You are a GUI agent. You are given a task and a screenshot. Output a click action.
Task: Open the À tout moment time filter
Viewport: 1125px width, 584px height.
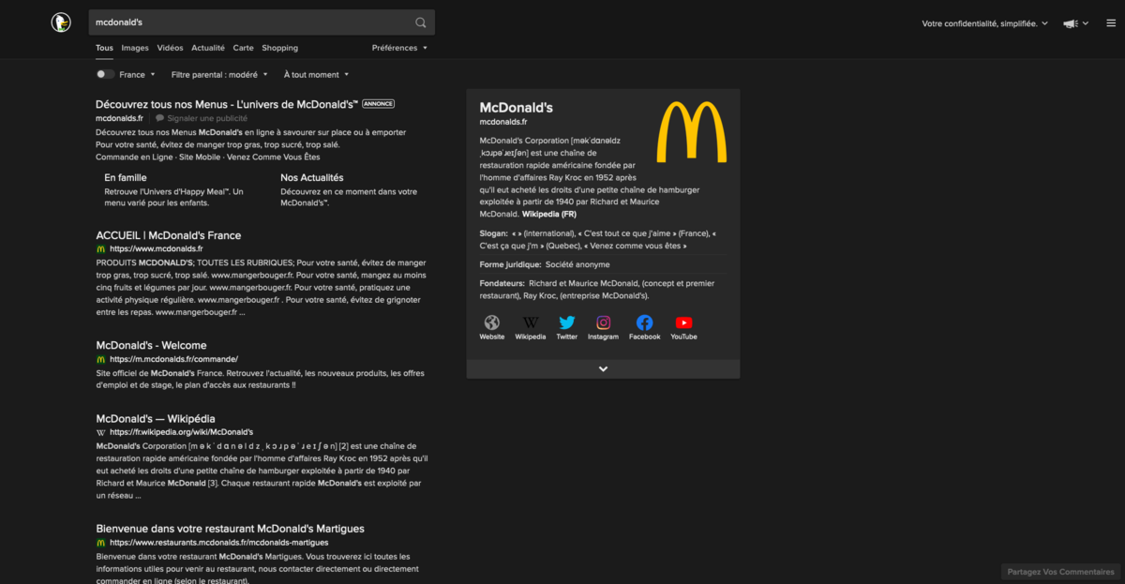(316, 75)
